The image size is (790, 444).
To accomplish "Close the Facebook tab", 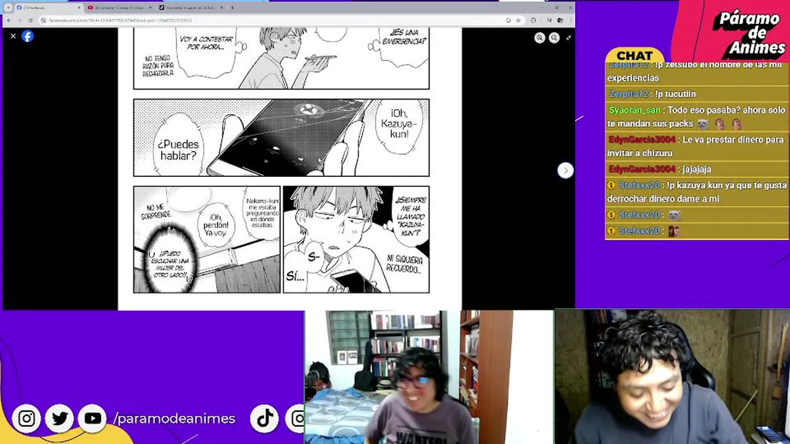I will (x=79, y=8).
